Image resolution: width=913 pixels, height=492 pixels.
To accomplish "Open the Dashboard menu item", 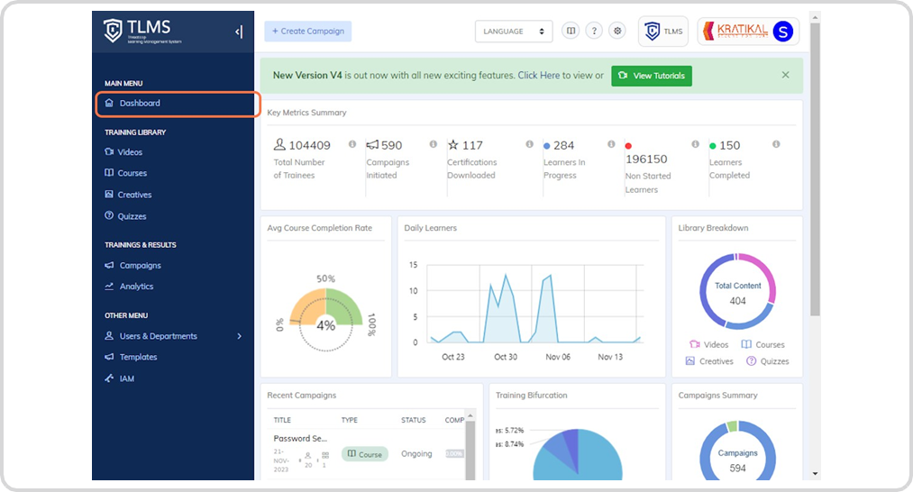I will tap(177, 104).
